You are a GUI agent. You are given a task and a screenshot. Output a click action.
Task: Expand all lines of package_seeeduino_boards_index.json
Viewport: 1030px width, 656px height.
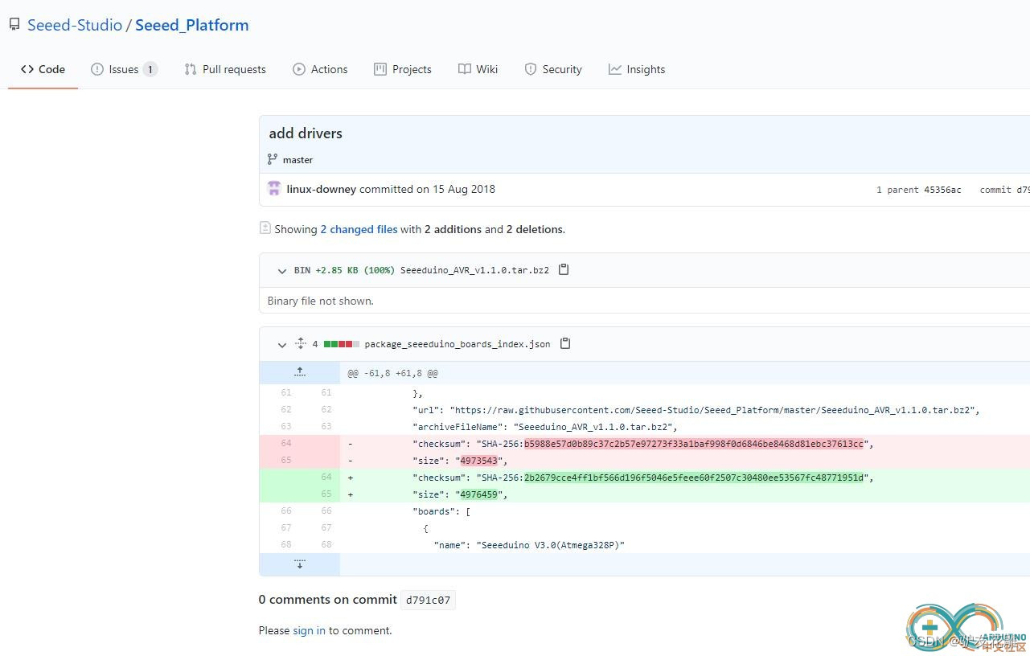tap(300, 343)
